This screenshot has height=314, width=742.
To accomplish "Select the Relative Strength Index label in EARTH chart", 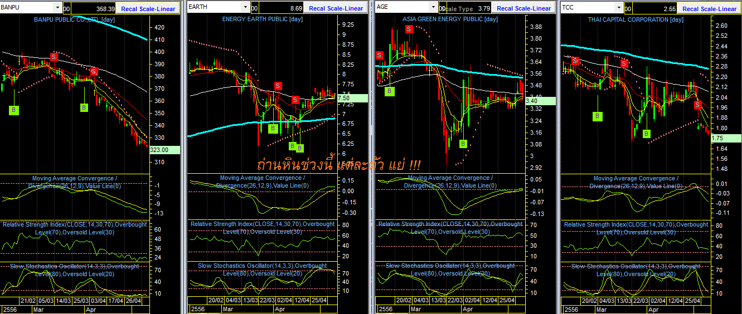I will [263, 228].
